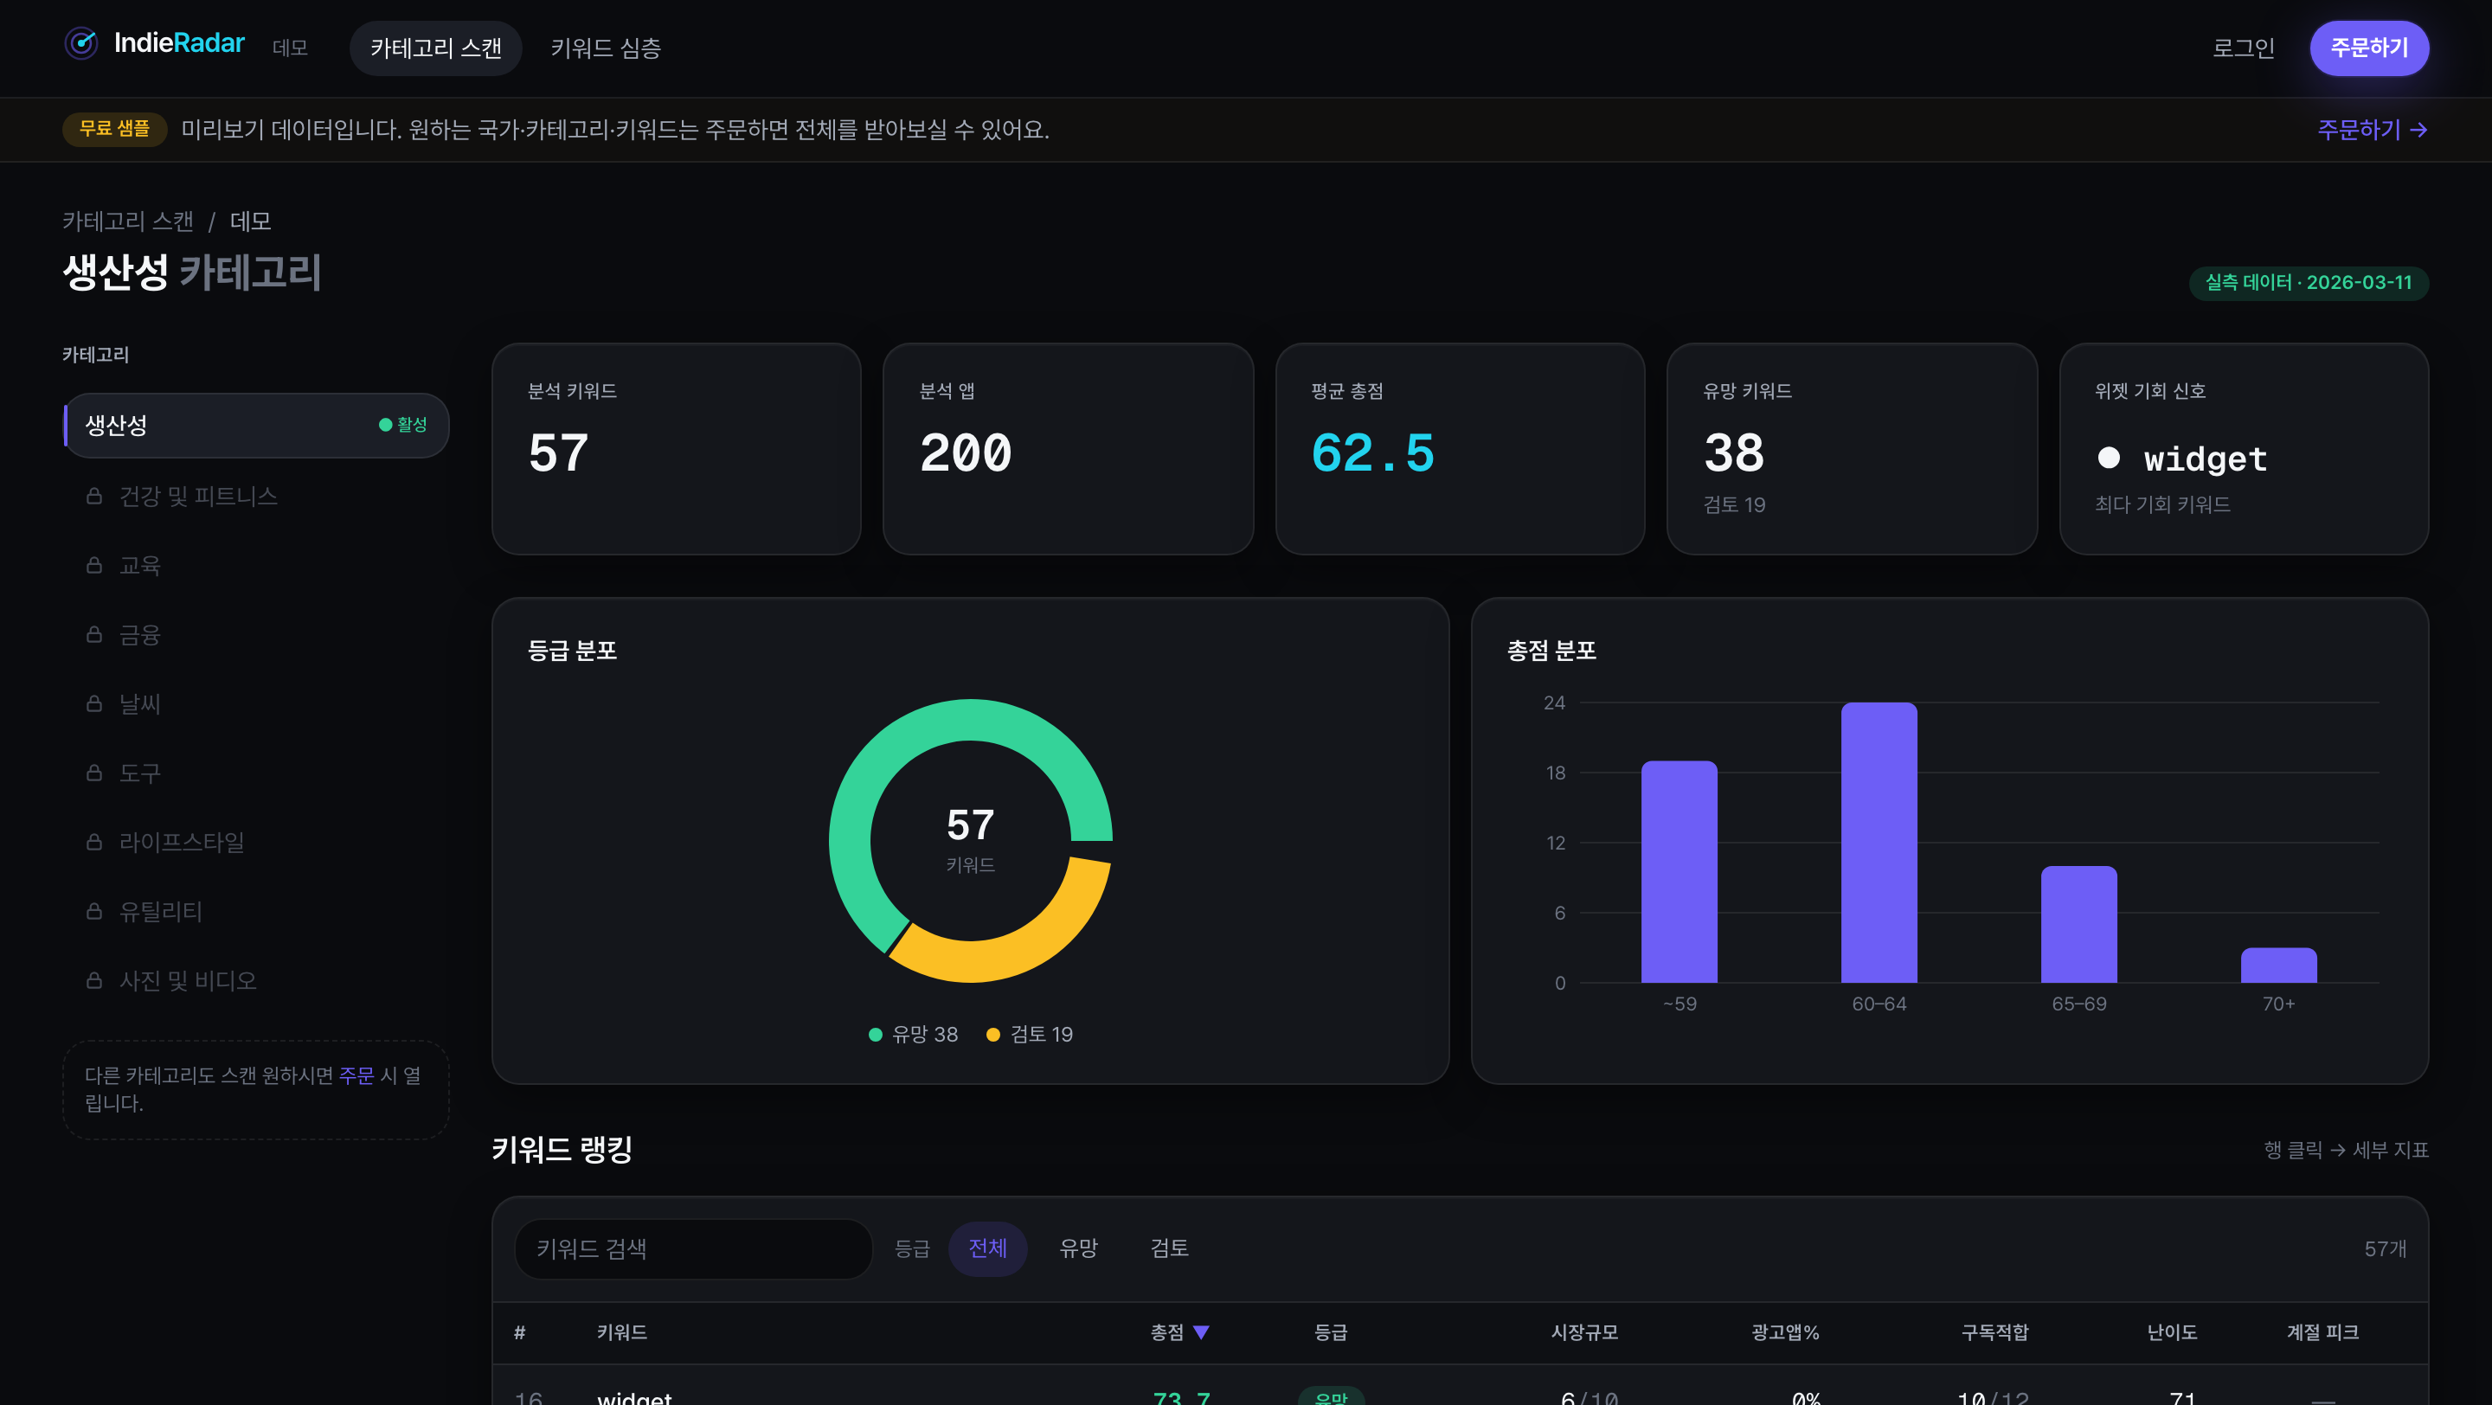
Task: Switch to the 키워드 심층 tab
Action: click(x=606, y=48)
